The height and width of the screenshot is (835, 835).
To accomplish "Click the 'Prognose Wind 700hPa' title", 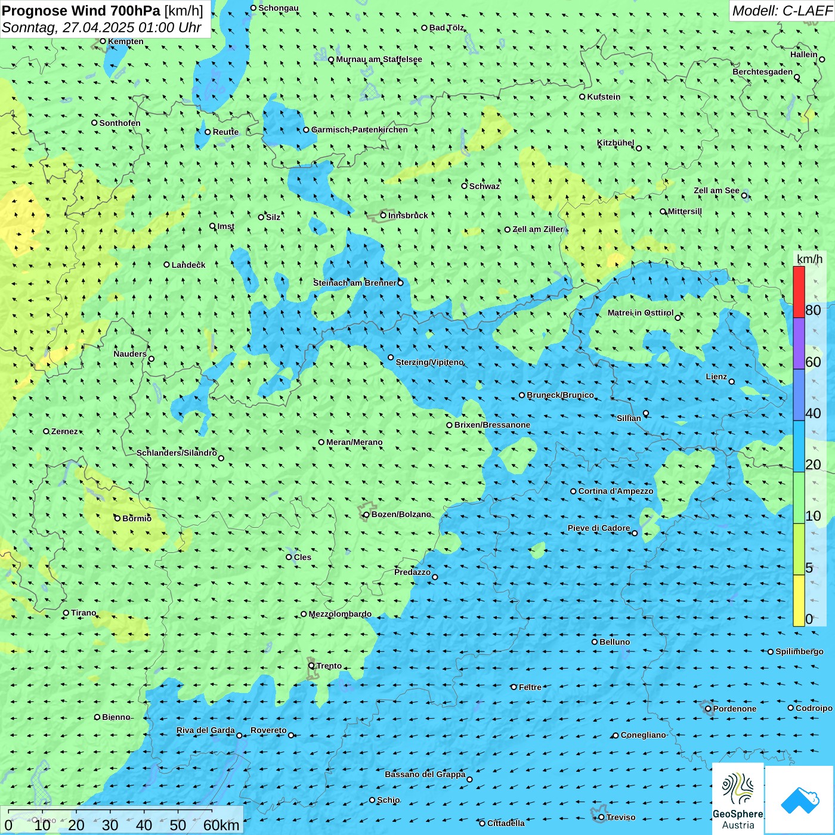I will coord(81,10).
